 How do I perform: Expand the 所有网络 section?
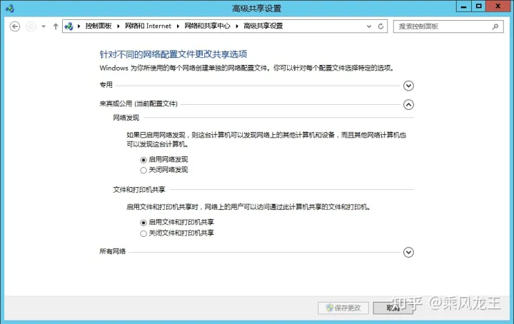coord(408,252)
